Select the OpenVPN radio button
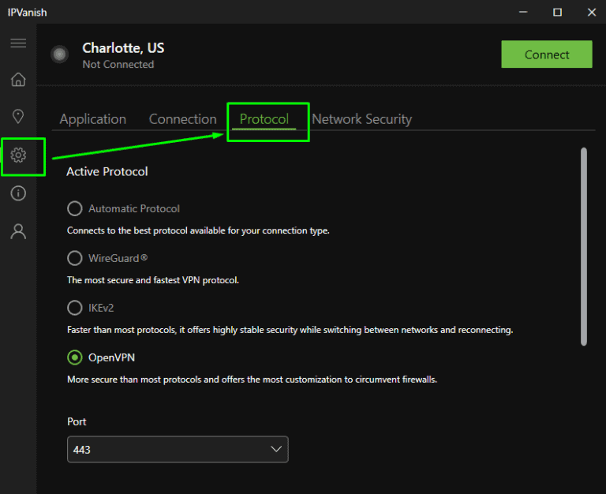 pos(75,357)
